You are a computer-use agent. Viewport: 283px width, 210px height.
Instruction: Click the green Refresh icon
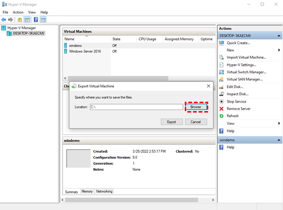tap(221, 116)
